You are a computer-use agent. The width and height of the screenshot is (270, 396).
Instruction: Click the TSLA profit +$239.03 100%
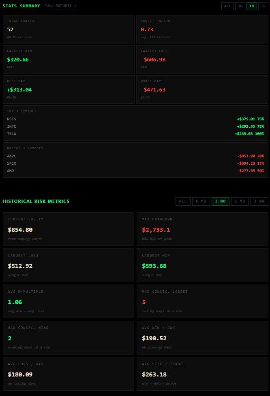249,134
